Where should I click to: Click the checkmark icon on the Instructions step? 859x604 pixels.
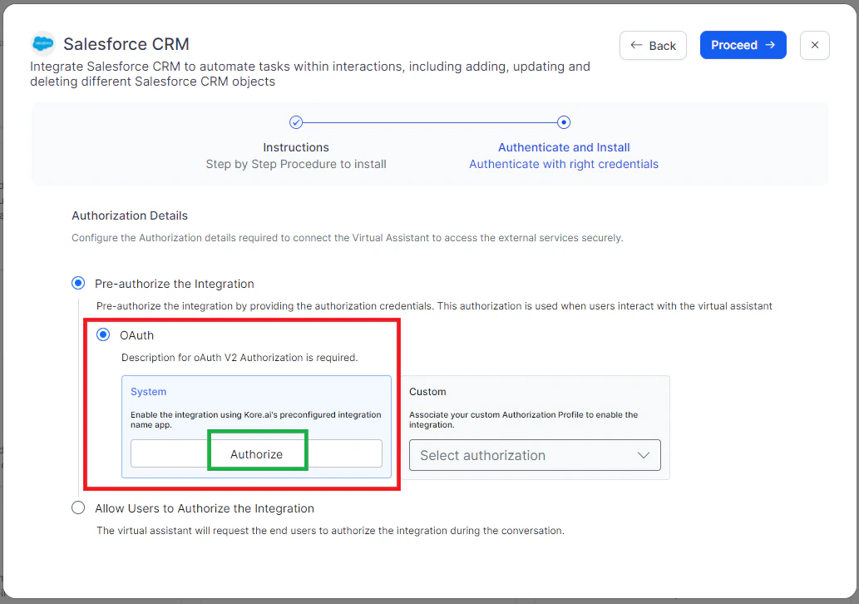tap(296, 121)
